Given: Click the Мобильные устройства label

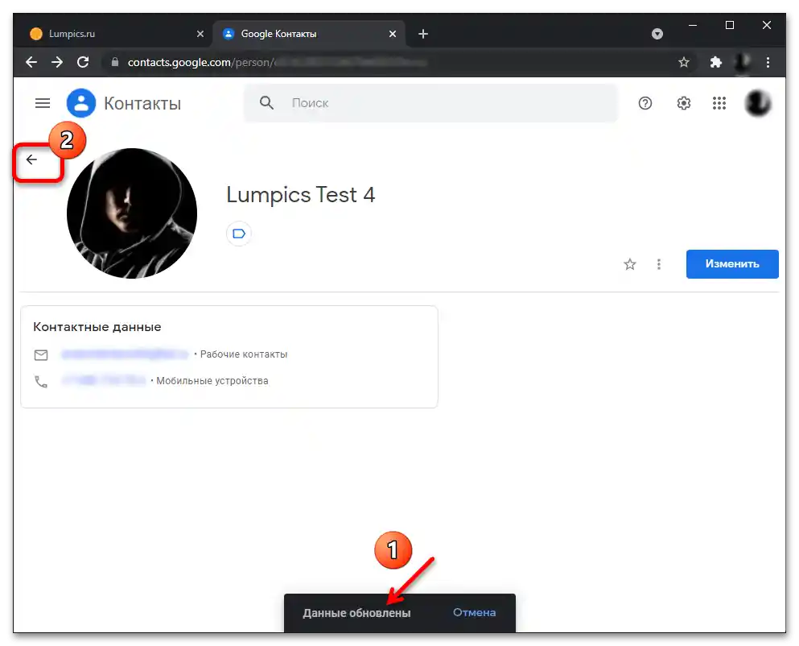Looking at the screenshot, I should [x=212, y=381].
